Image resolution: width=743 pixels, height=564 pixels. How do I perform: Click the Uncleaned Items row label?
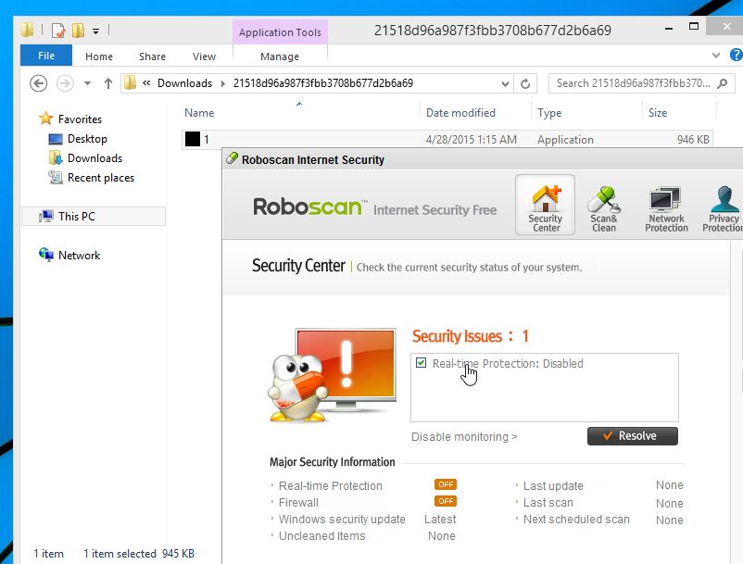coord(321,535)
